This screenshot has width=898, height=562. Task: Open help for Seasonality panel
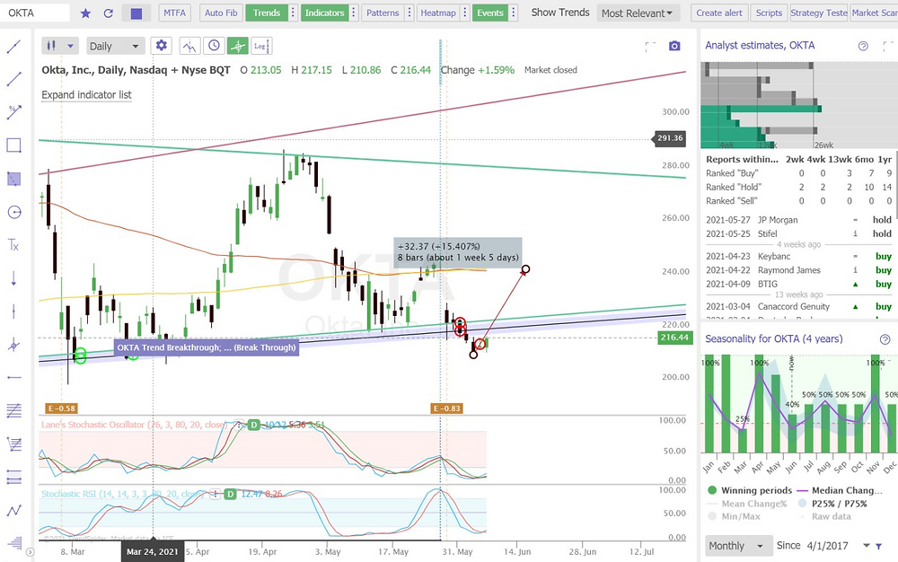click(x=885, y=340)
